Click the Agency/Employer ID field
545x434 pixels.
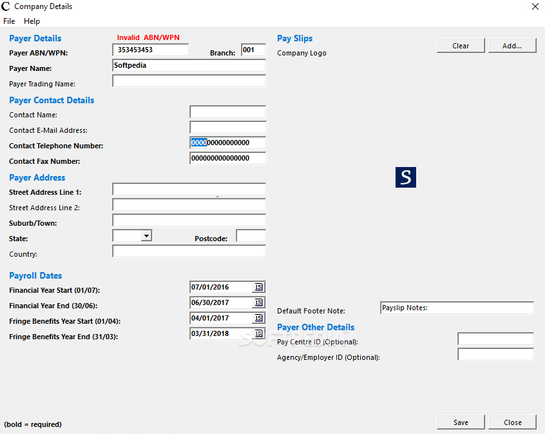tap(495, 354)
